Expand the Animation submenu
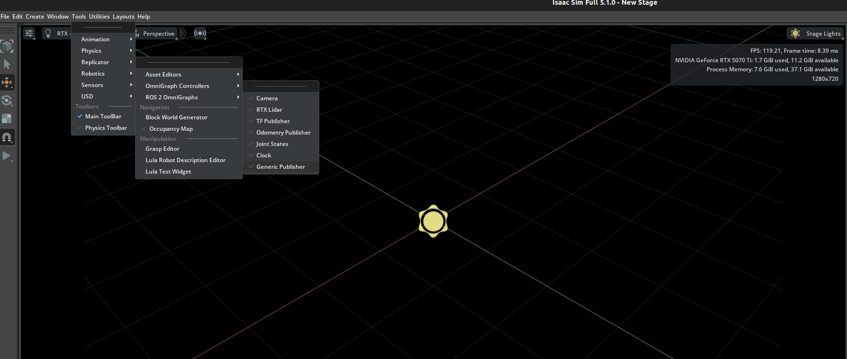Screen dimensions: 847x359 103,39
